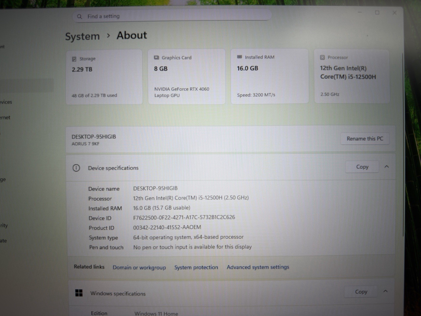Select the Device ID value text

pos(184,218)
